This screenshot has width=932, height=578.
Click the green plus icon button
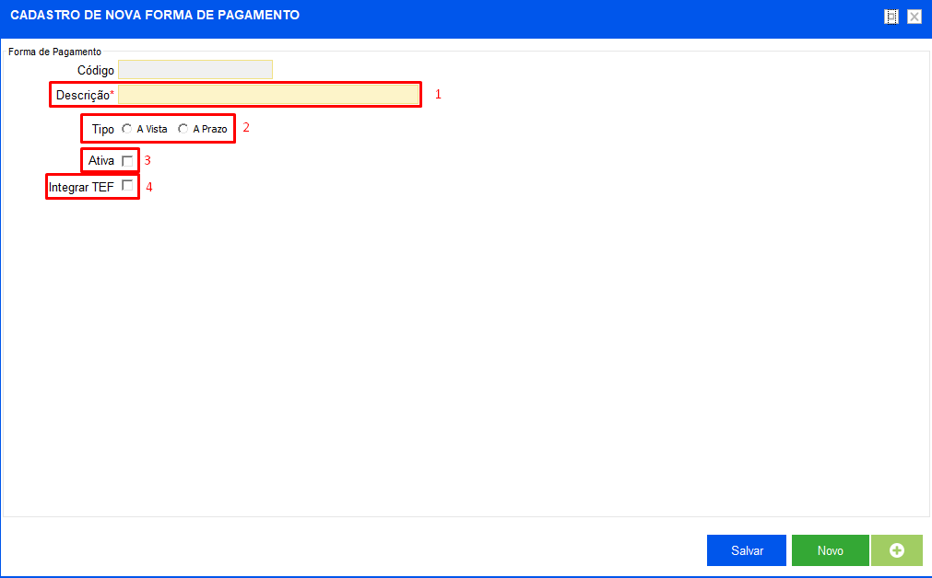click(896, 550)
